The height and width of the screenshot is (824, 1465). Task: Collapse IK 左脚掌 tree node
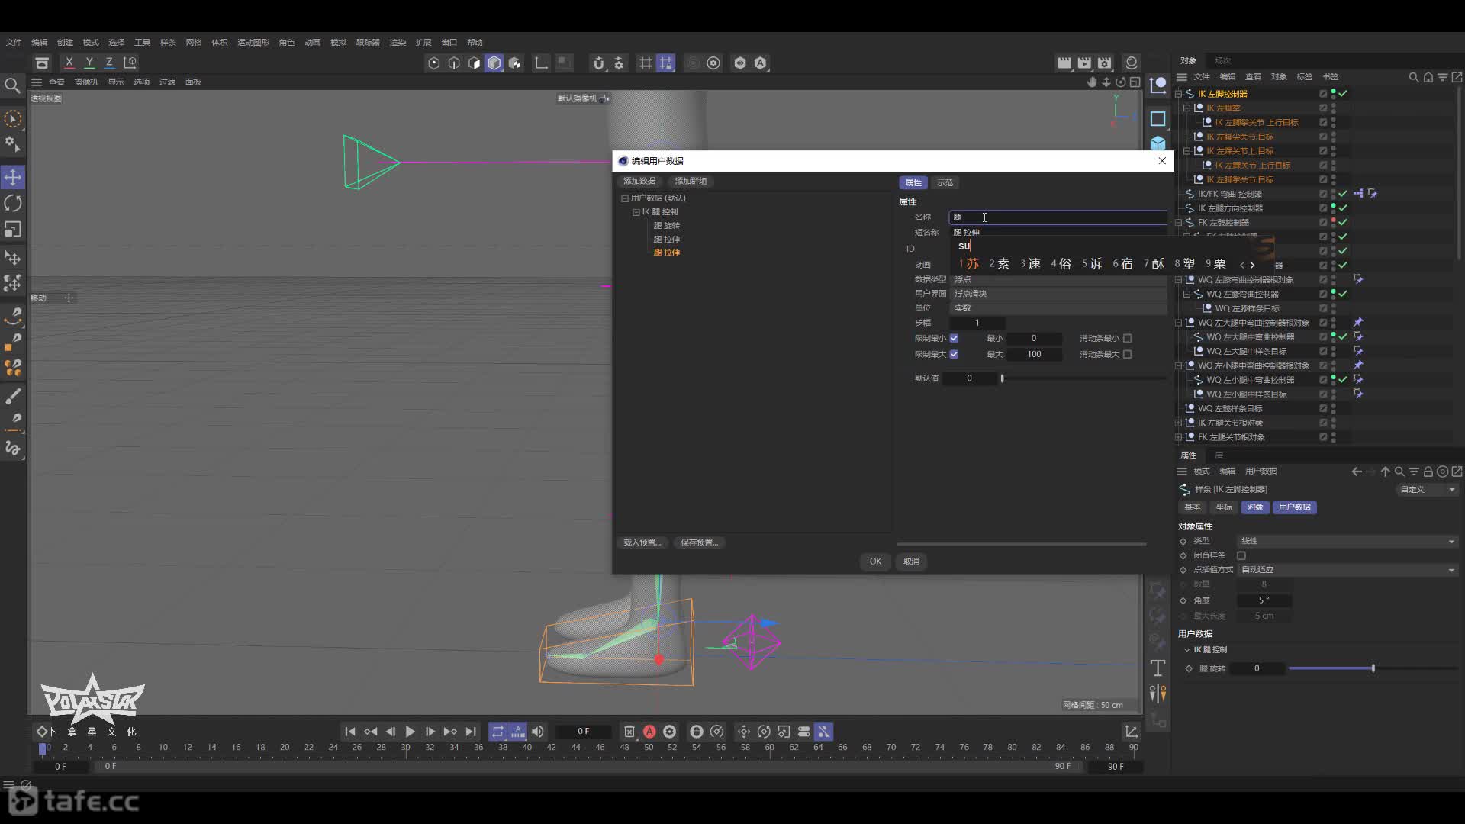(x=1187, y=108)
